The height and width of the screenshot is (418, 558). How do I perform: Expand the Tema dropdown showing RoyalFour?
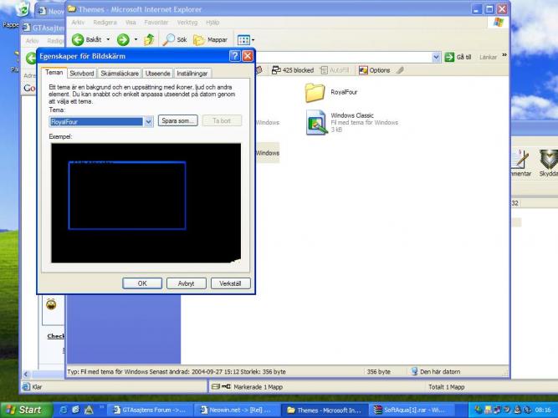tap(149, 121)
